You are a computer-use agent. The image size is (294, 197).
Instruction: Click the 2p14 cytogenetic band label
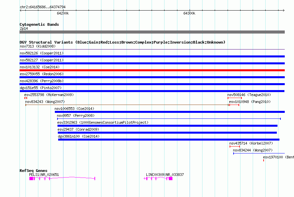pos(24,28)
